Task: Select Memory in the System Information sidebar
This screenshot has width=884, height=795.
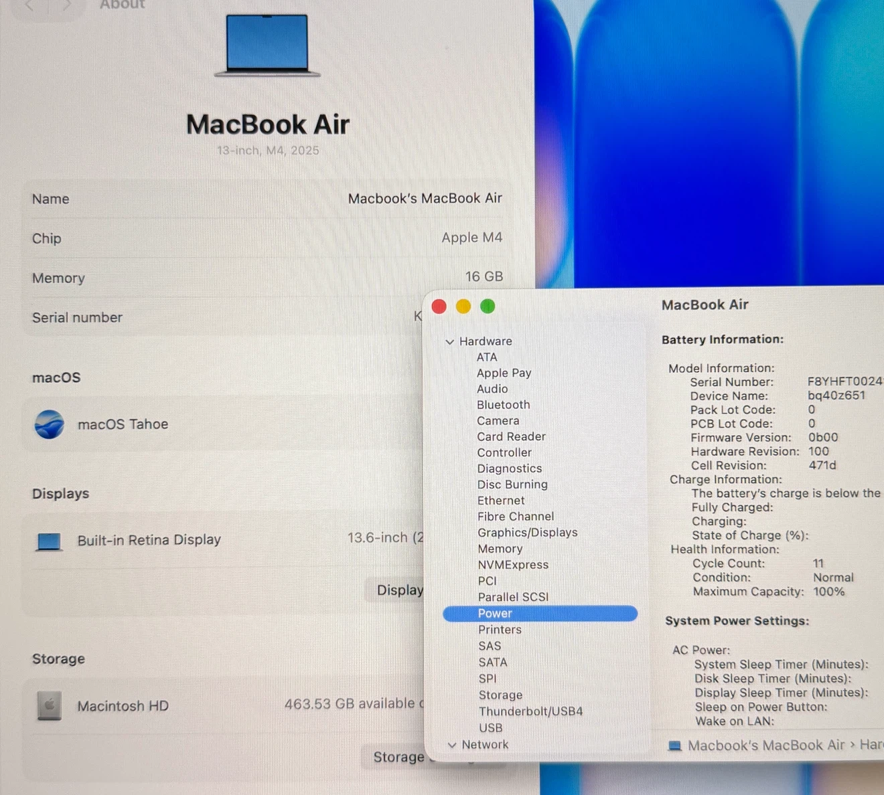Action: (x=500, y=549)
